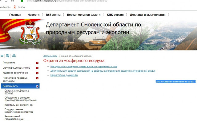The width and height of the screenshot is (197, 121).
Task: Click the Yandex bookmark icon
Action: point(14,7)
